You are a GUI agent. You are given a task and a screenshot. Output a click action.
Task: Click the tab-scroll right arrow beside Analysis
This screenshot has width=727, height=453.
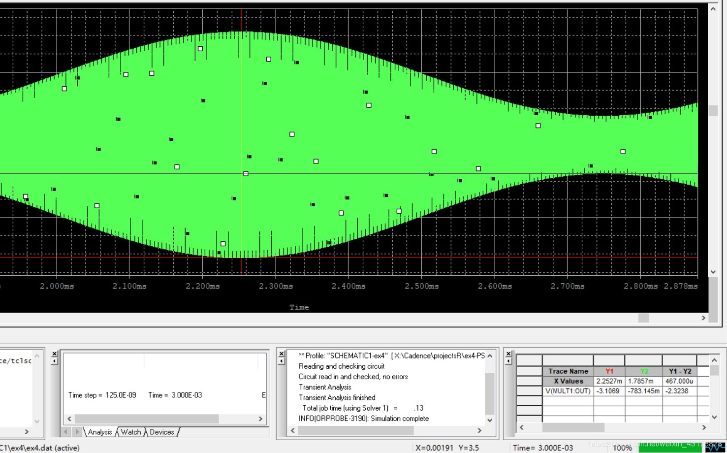pos(77,432)
